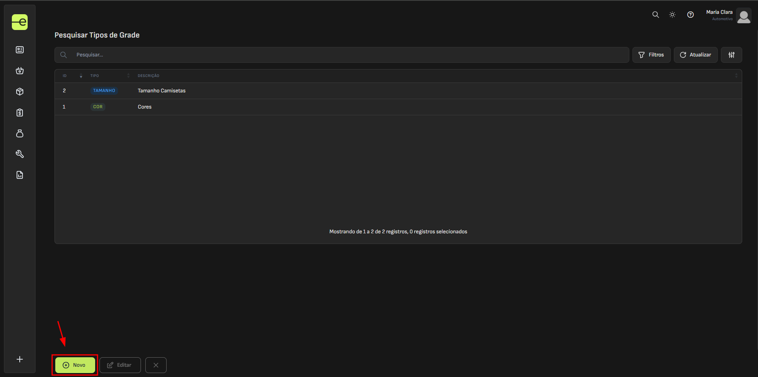Open the help question mark icon
The height and width of the screenshot is (377, 758).
point(690,15)
